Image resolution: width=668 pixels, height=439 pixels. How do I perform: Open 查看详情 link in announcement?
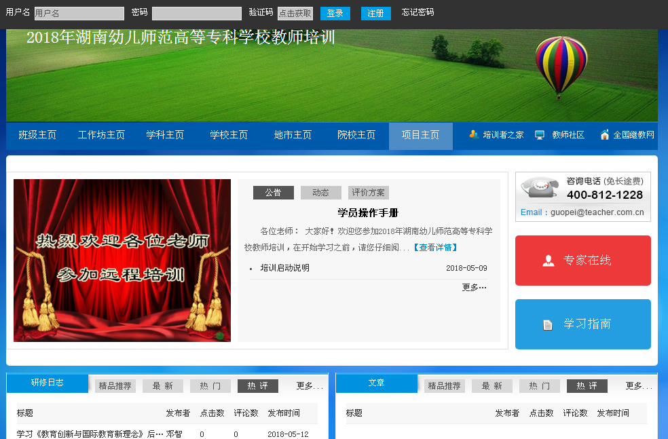pos(435,248)
